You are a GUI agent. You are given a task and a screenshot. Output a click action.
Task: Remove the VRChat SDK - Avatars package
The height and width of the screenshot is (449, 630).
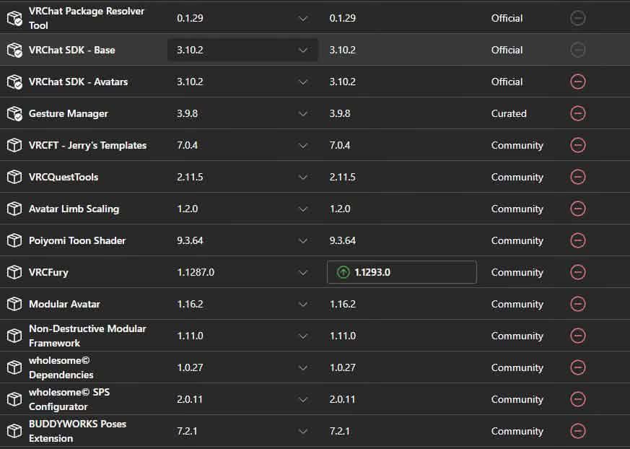click(x=578, y=82)
